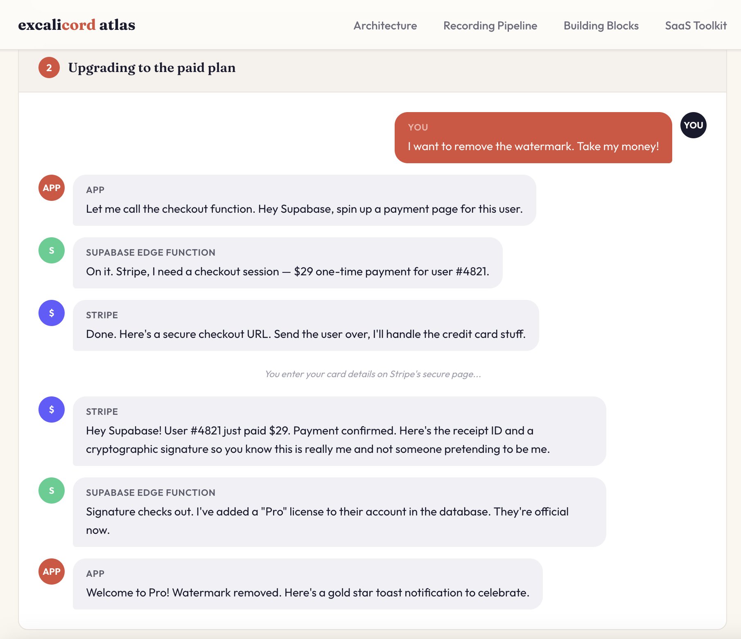Click the excalicord atlas logo
The image size is (741, 639).
[76, 25]
